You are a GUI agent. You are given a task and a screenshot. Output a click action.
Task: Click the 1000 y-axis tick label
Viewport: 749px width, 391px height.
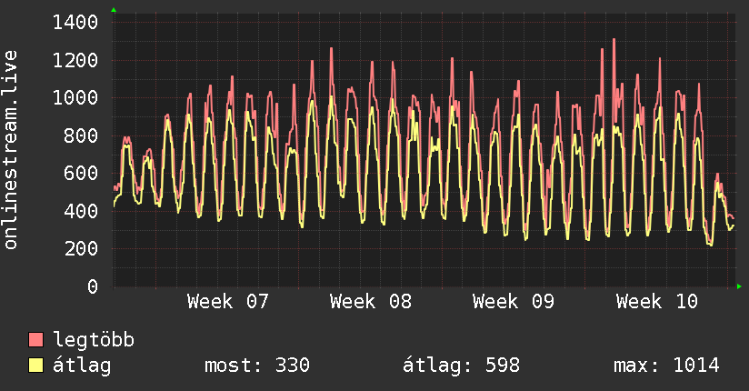point(75,98)
